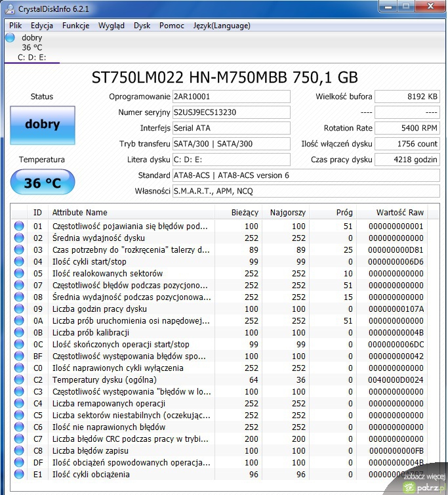Click the serial number field S2USJ9EC513230
Screen dimensions: 448x495
(230, 112)
